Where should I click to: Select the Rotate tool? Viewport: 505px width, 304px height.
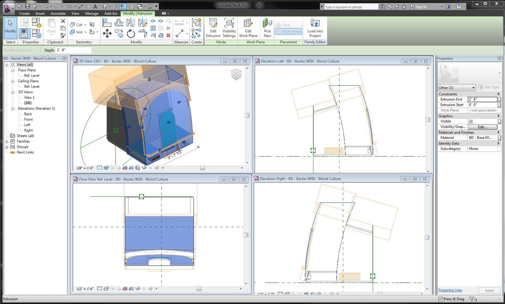(x=131, y=34)
